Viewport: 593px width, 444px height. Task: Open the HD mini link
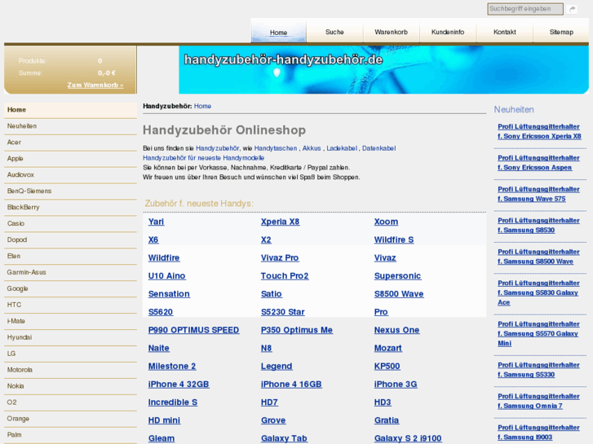(164, 420)
